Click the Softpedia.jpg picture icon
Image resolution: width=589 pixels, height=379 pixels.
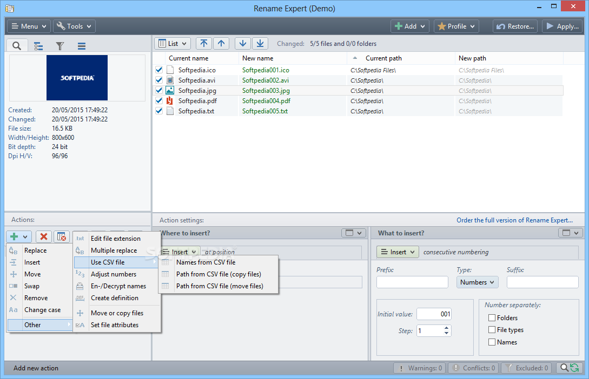coord(170,90)
